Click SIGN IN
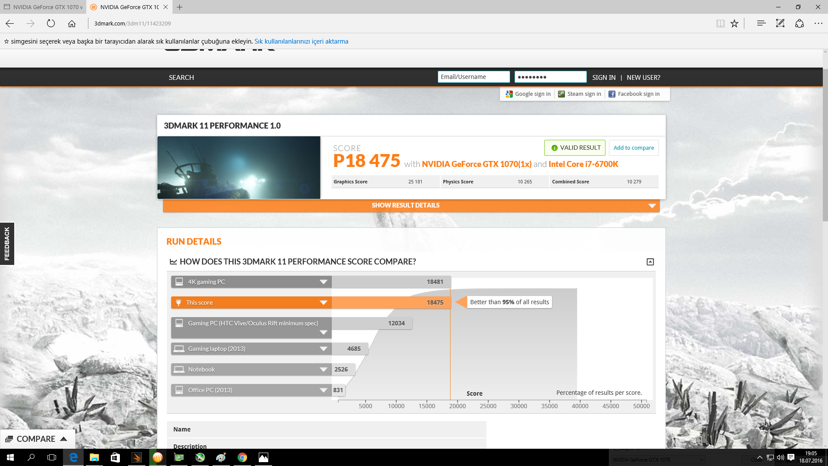The width and height of the screenshot is (828, 466). tap(604, 78)
